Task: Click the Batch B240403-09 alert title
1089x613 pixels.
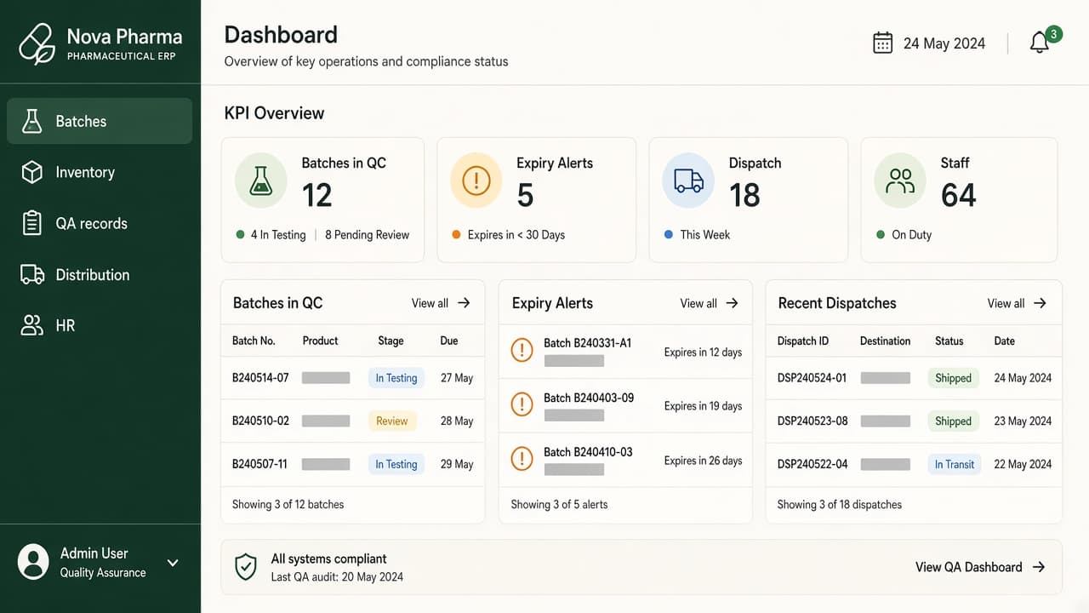Action: coord(589,398)
